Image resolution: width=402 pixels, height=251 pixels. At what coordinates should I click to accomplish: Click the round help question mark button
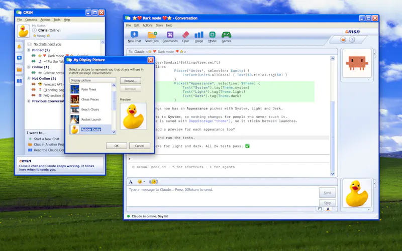pos(352,40)
